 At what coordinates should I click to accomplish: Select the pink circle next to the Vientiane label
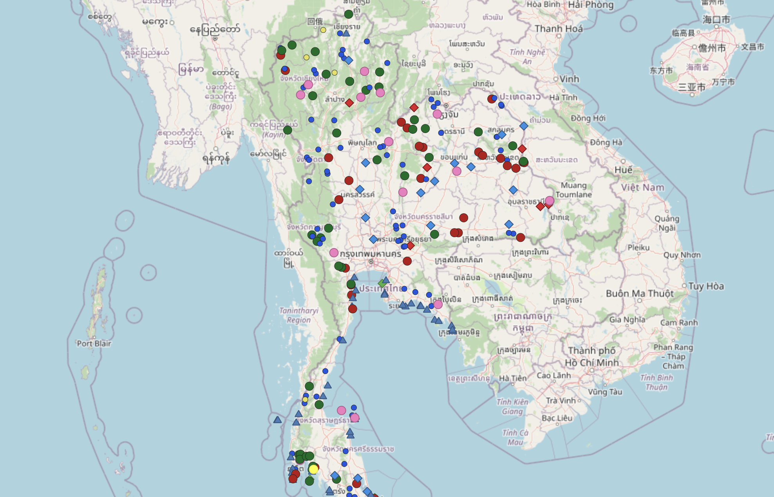click(x=438, y=114)
